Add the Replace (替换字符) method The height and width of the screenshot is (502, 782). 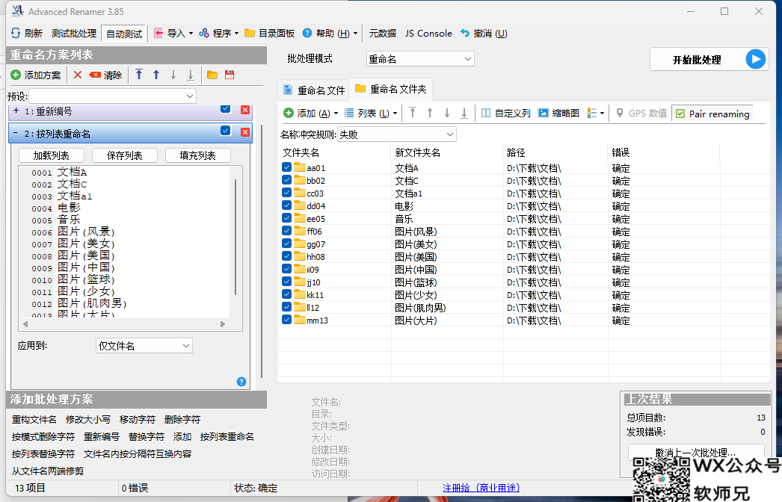[x=146, y=437]
